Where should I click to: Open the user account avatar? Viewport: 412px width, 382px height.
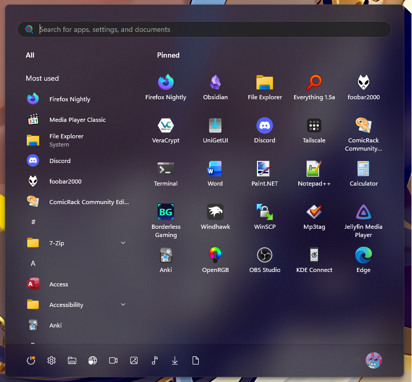pyautogui.click(x=374, y=360)
